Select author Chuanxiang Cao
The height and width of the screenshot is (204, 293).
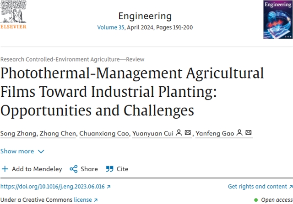click(103, 133)
